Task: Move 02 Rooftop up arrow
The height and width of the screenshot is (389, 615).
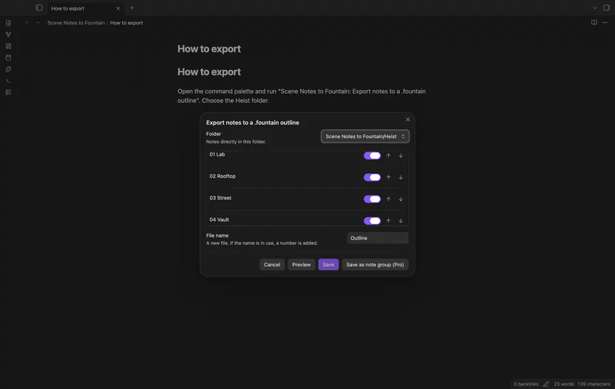Action: [388, 177]
